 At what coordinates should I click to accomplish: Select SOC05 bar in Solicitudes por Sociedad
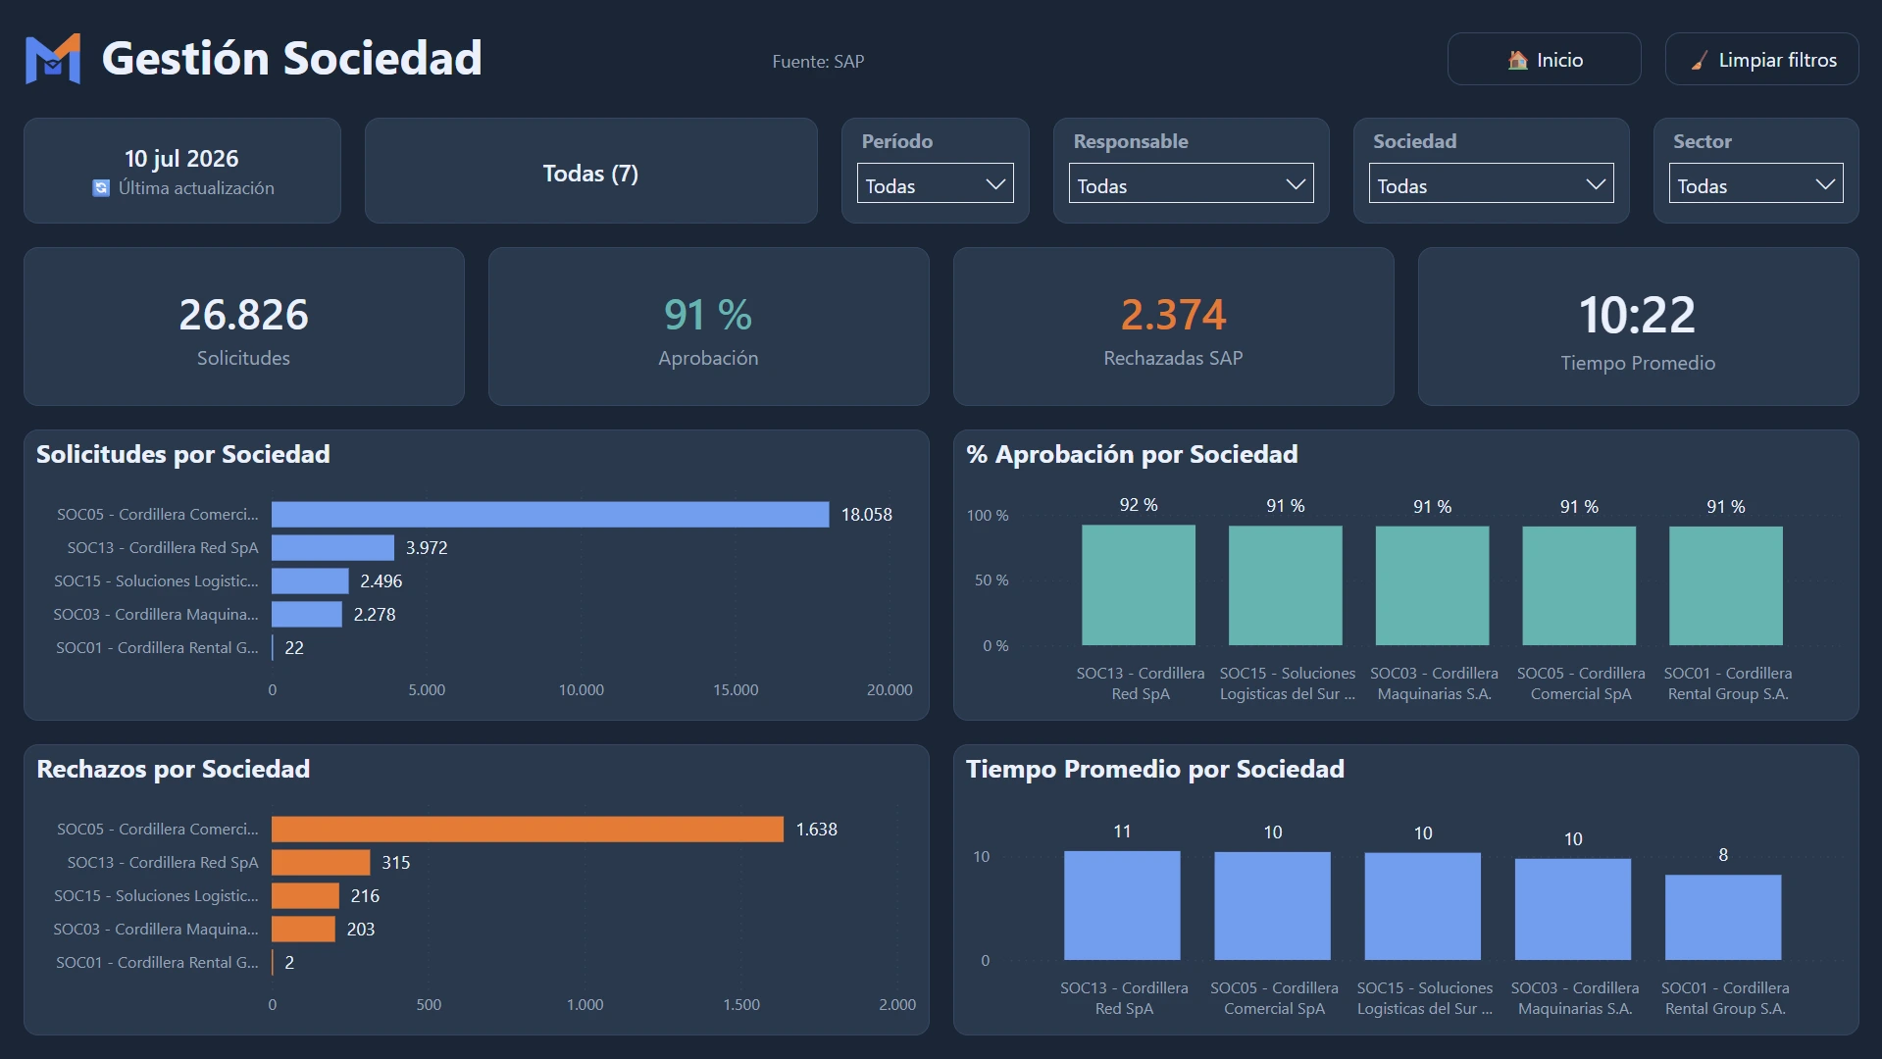(550, 515)
